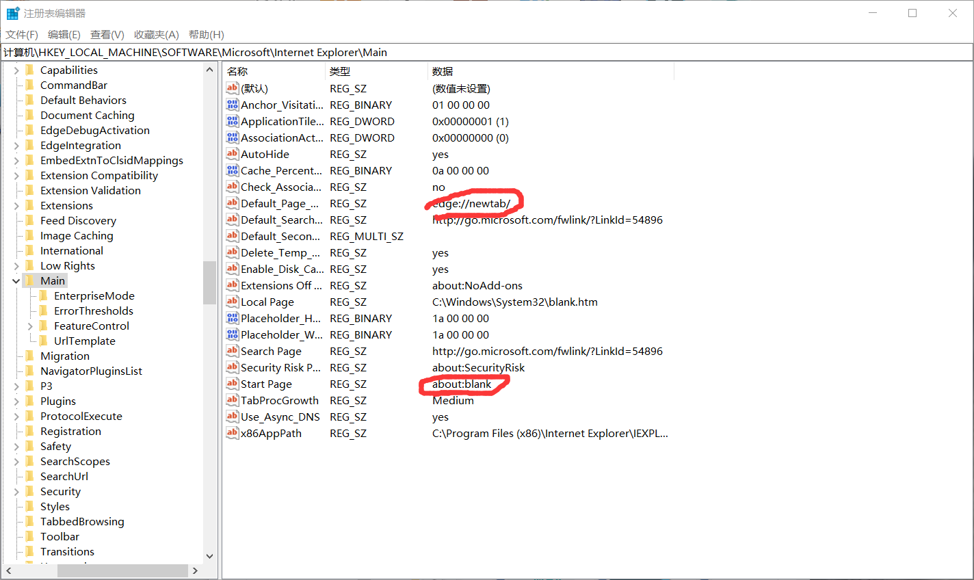The height and width of the screenshot is (580, 974).
Task: Select the Document Caching key
Action: [x=88, y=115]
